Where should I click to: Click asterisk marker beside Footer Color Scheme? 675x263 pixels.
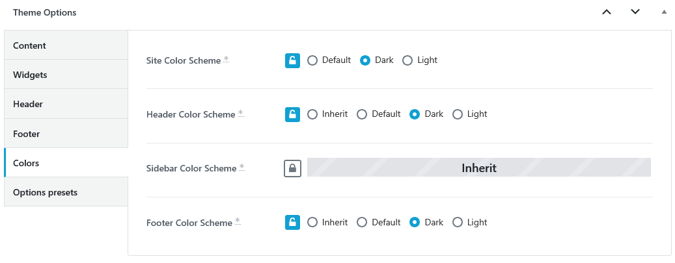tap(238, 221)
